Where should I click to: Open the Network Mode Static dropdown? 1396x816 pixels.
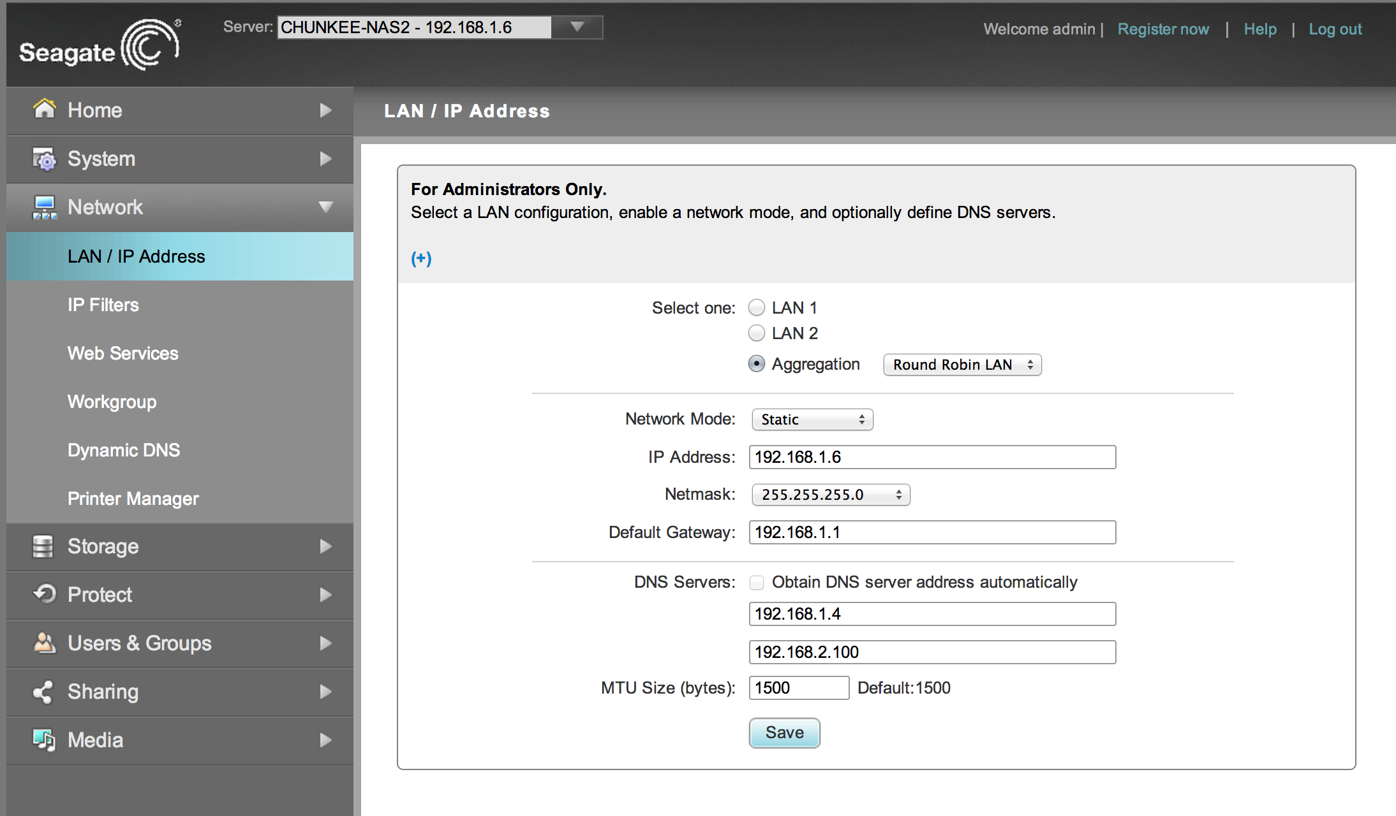click(x=812, y=419)
